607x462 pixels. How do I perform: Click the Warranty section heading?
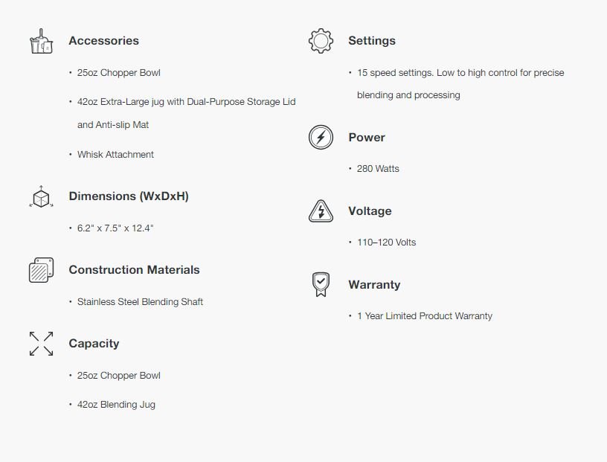click(373, 285)
